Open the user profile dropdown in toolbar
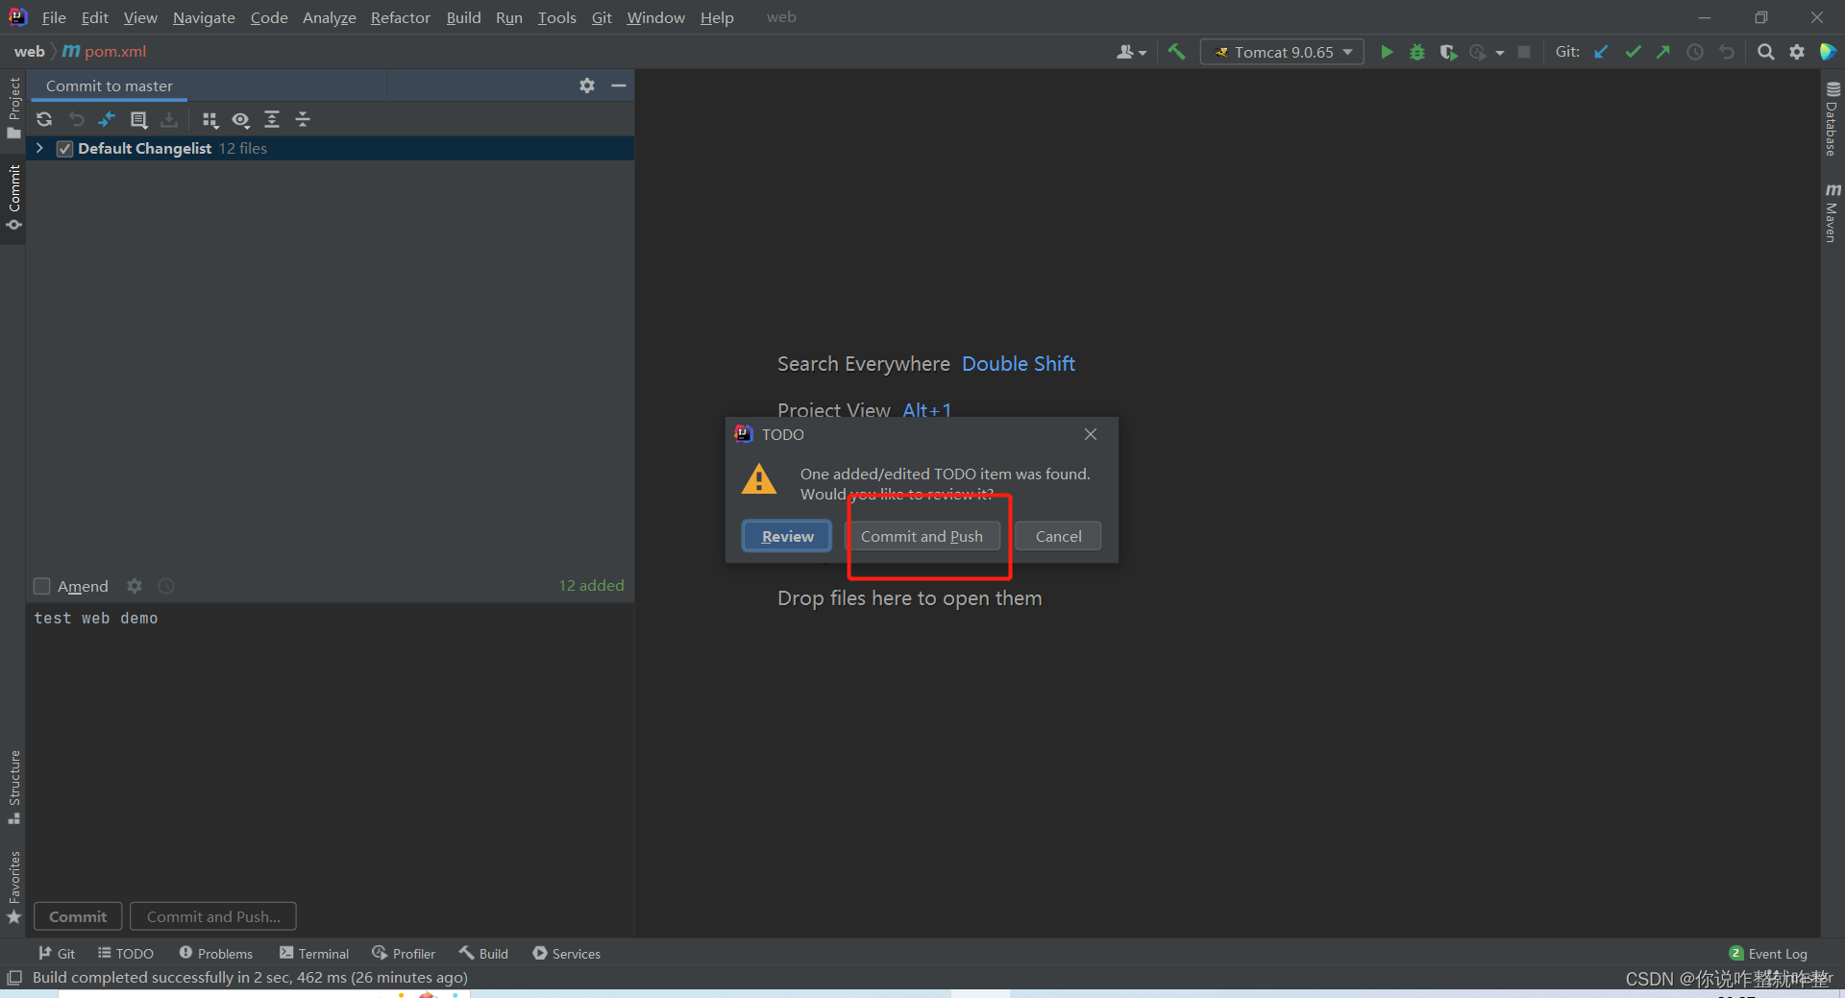The height and width of the screenshot is (998, 1845). (1131, 52)
